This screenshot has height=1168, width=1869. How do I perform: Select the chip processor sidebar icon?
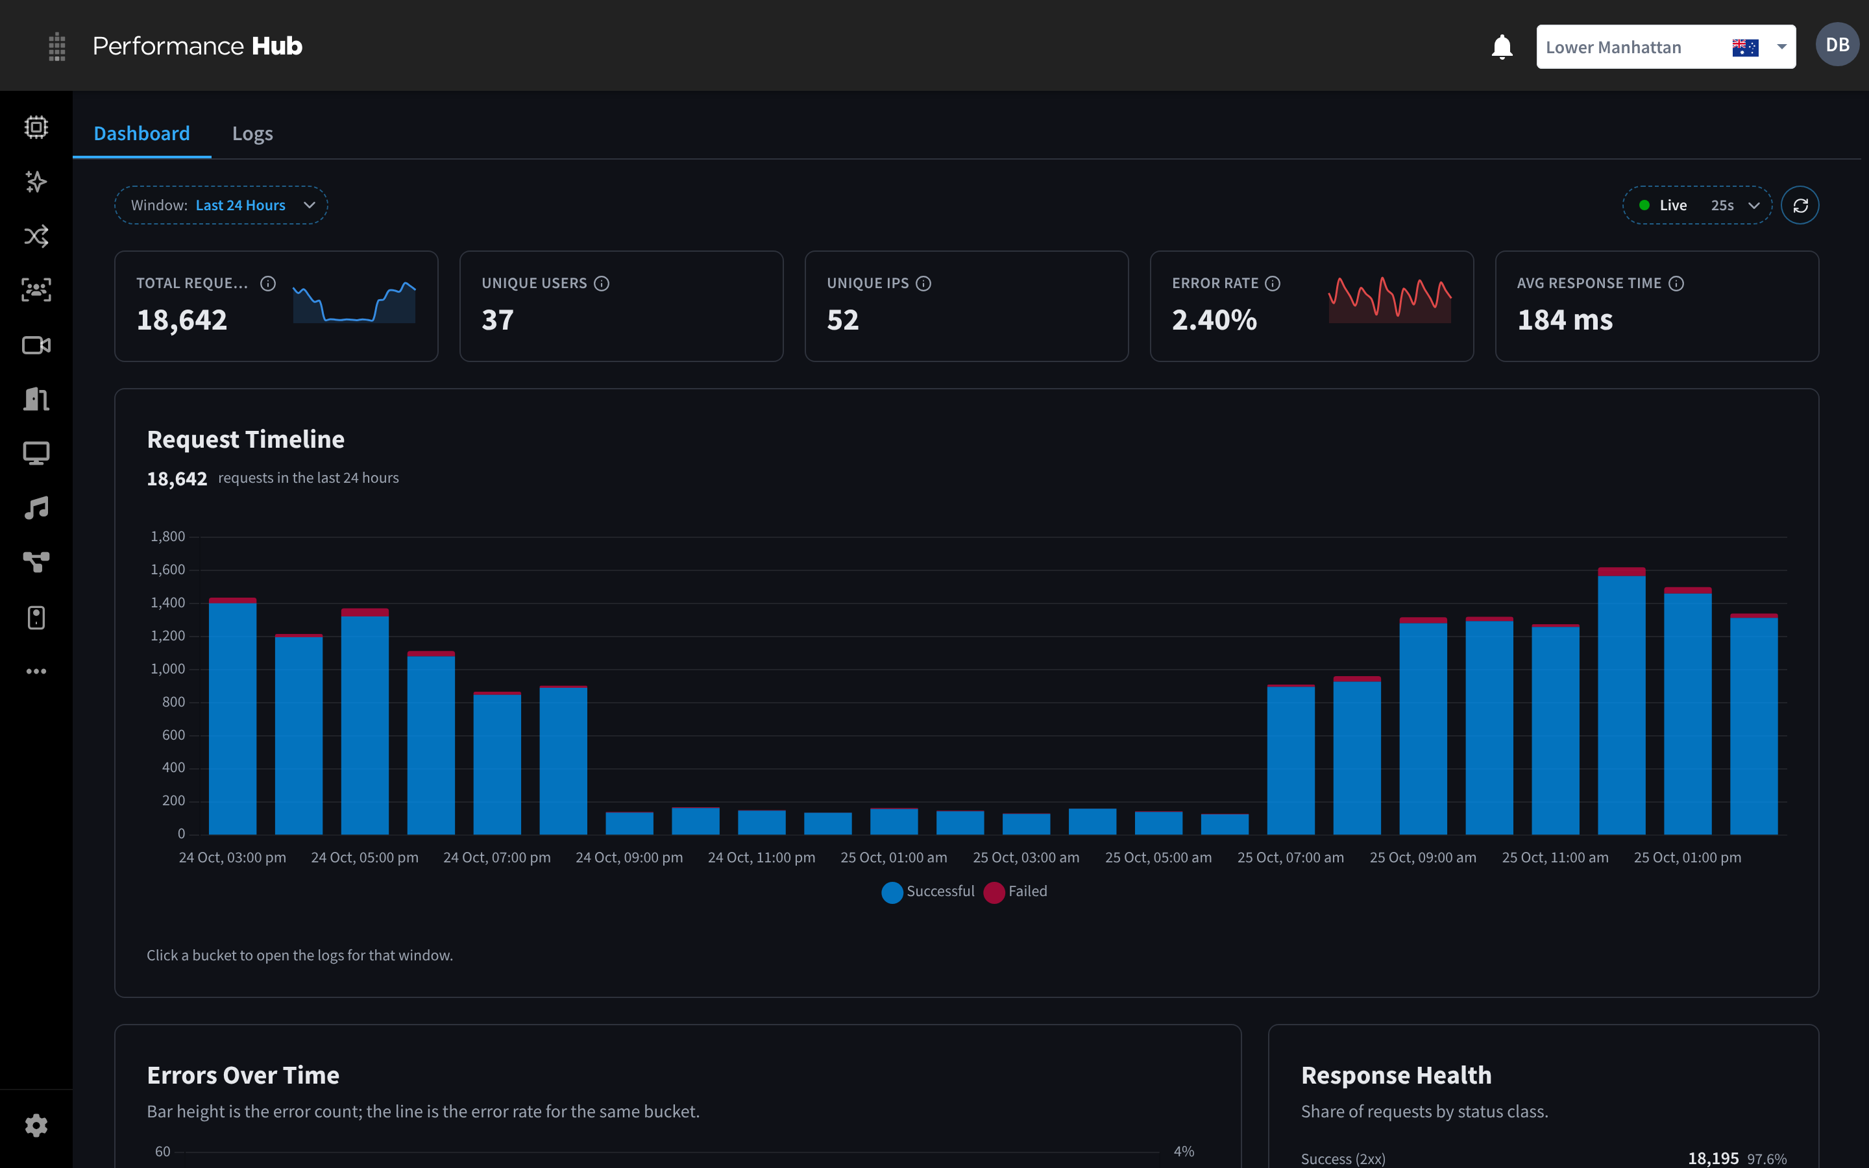[x=36, y=127]
